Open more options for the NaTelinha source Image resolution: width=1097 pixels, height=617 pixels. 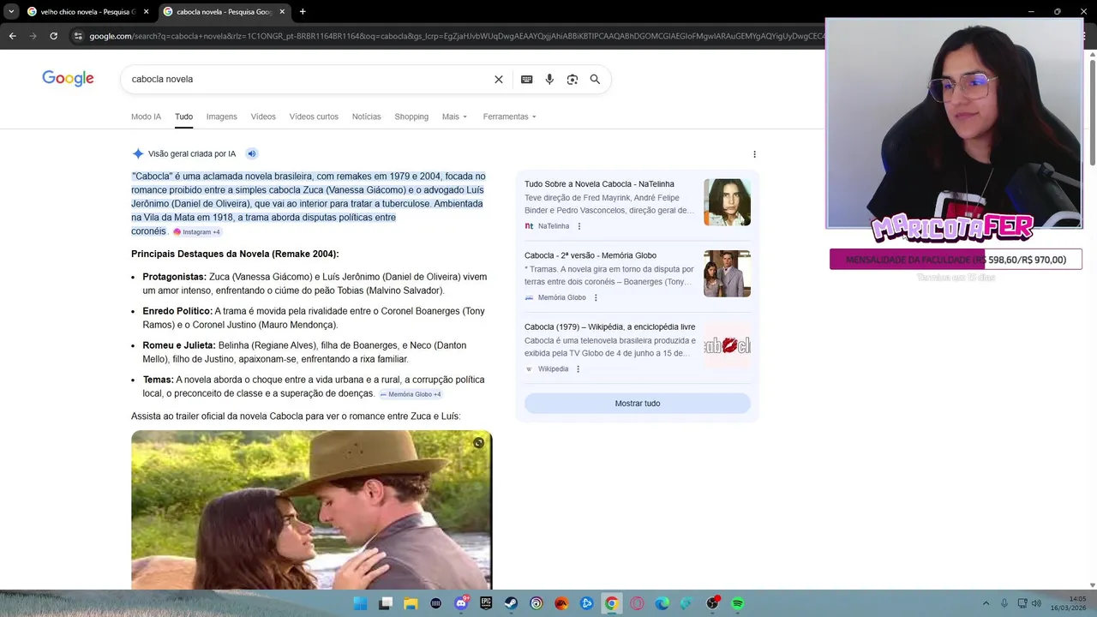click(x=579, y=226)
